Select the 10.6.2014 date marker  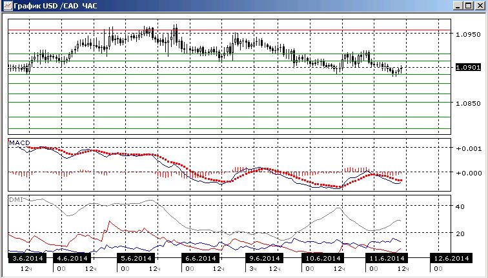[x=323, y=258]
